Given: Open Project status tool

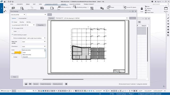Looking at the screenshot, I should click(149, 12).
